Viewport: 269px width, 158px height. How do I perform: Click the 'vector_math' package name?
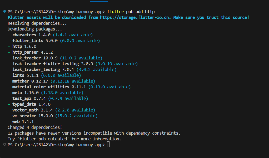tap(25, 110)
